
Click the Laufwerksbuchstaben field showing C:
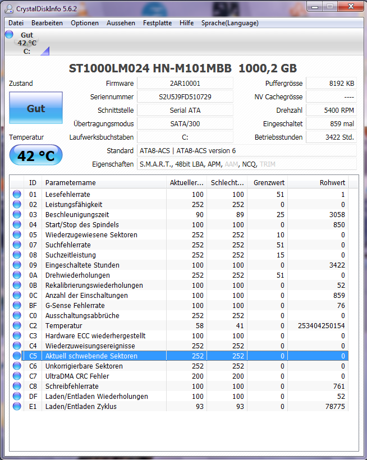[x=185, y=137]
